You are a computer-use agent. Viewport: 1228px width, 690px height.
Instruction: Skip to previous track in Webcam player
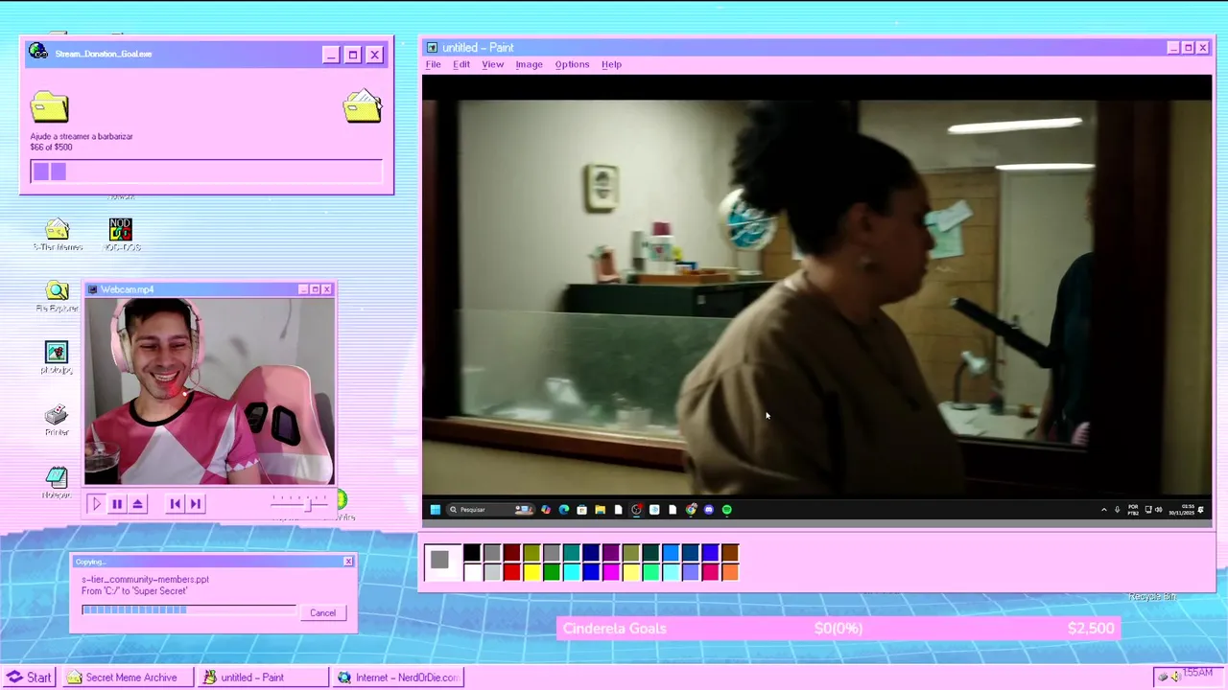click(x=175, y=503)
